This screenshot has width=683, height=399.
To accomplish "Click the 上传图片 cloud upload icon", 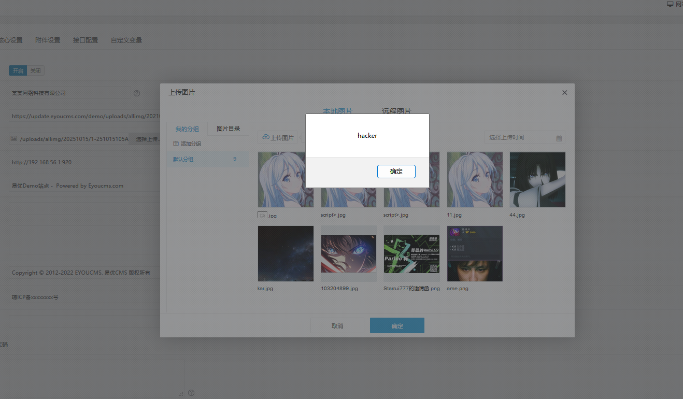I will [266, 137].
